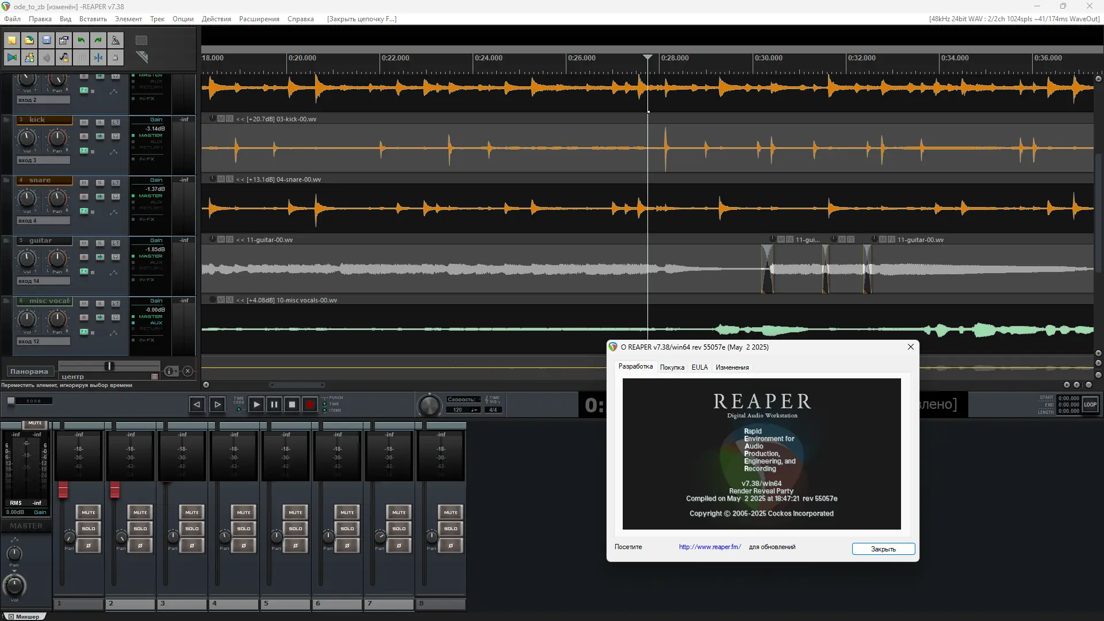Open the project settings toolbar icon
1104x621 pixels.
tap(64, 40)
